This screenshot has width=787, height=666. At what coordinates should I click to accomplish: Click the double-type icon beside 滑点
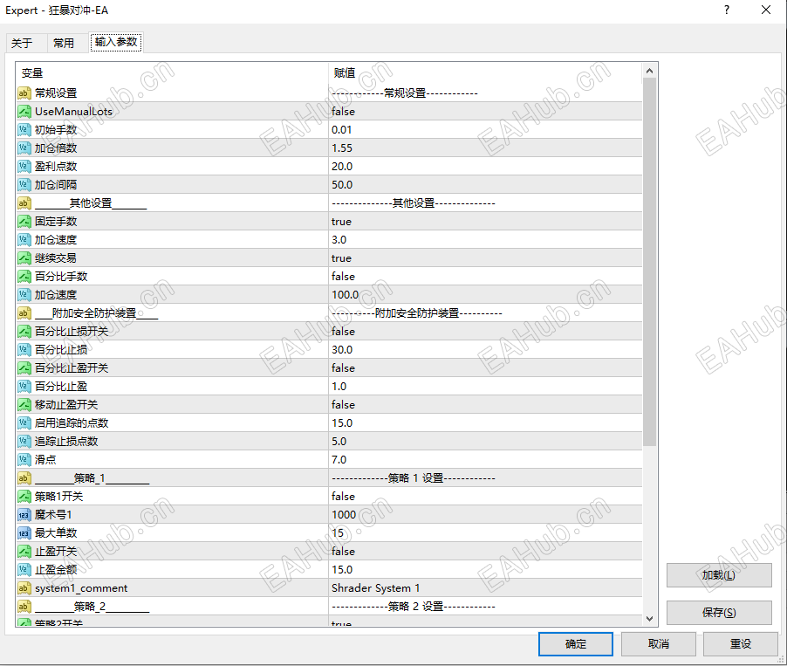[24, 460]
